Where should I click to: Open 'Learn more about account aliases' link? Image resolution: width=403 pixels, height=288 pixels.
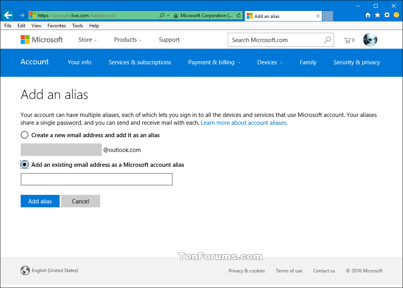pos(244,123)
